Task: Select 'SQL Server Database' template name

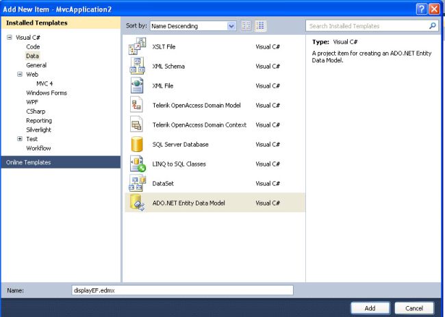Action: pyautogui.click(x=180, y=144)
